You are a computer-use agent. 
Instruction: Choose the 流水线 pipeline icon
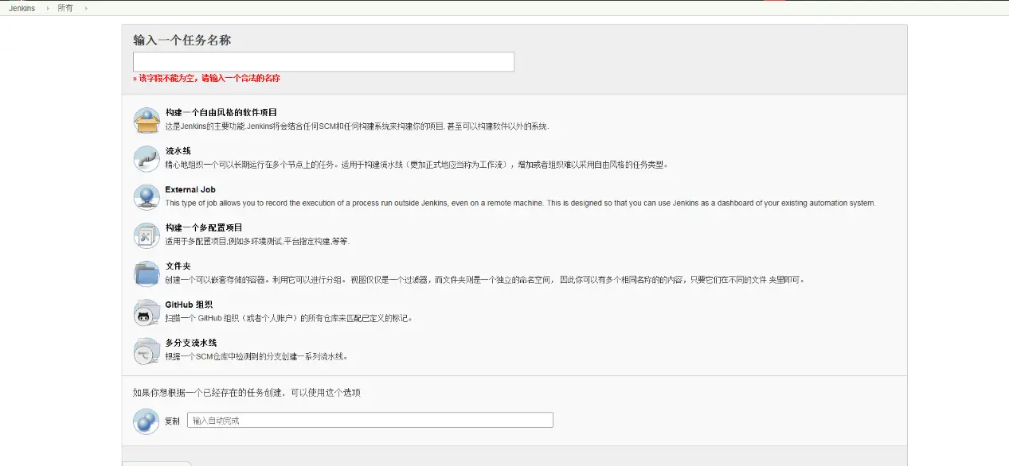(x=147, y=158)
